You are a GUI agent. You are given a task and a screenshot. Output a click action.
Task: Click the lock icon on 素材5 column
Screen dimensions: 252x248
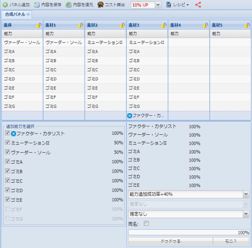[x=247, y=25]
